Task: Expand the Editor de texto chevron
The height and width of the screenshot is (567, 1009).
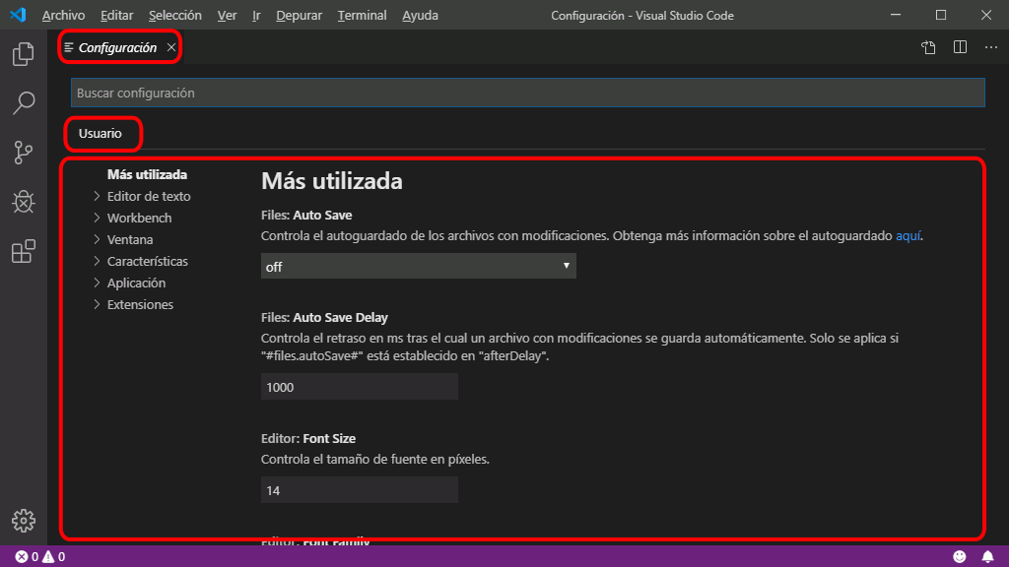Action: point(97,196)
